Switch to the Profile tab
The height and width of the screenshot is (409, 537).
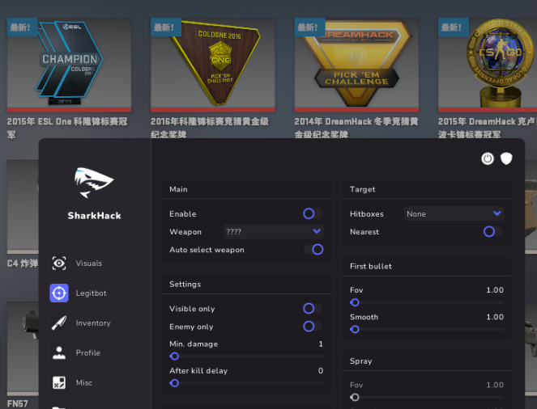(88, 352)
